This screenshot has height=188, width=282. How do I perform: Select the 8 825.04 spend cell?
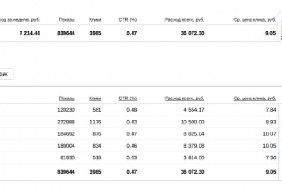point(193,134)
